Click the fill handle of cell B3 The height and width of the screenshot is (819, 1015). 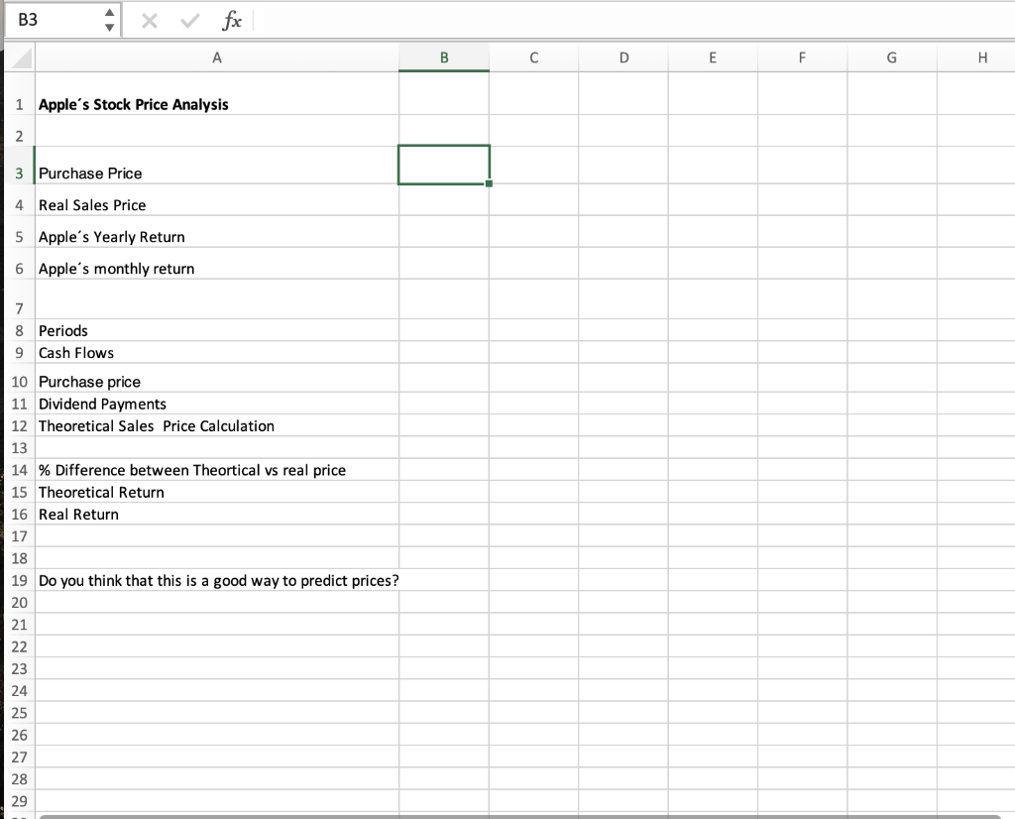tap(489, 183)
